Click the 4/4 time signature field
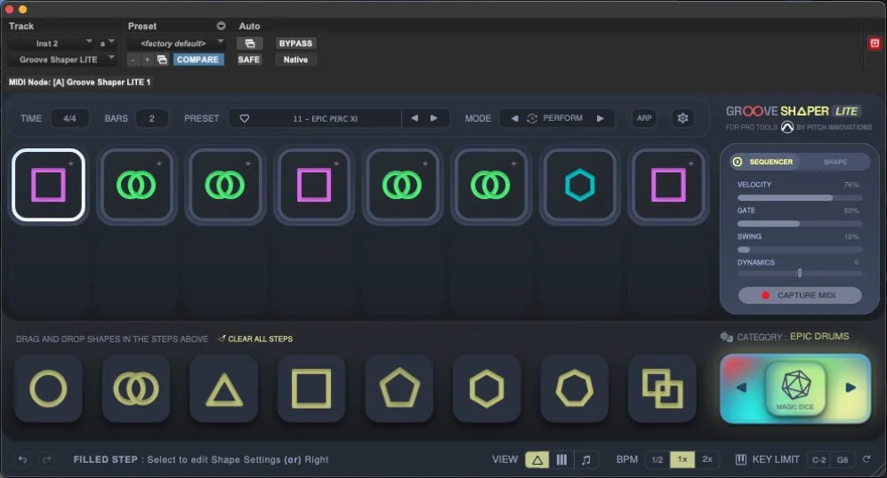Viewport: 887px width, 478px height. (69, 119)
